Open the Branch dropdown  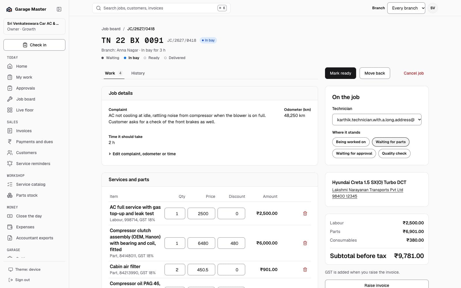tap(406, 8)
